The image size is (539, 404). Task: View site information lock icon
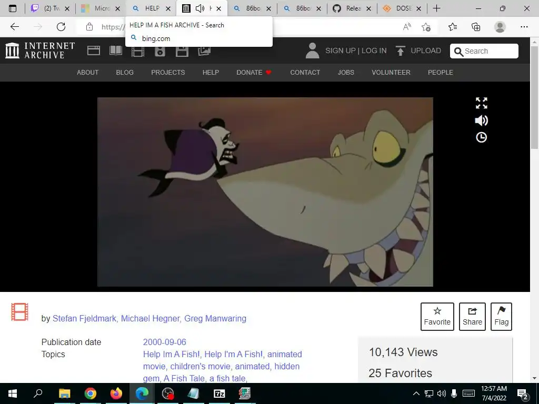[89, 27]
